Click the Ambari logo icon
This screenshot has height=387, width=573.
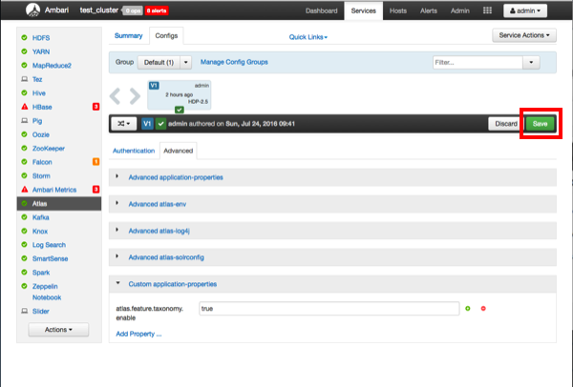(32, 10)
